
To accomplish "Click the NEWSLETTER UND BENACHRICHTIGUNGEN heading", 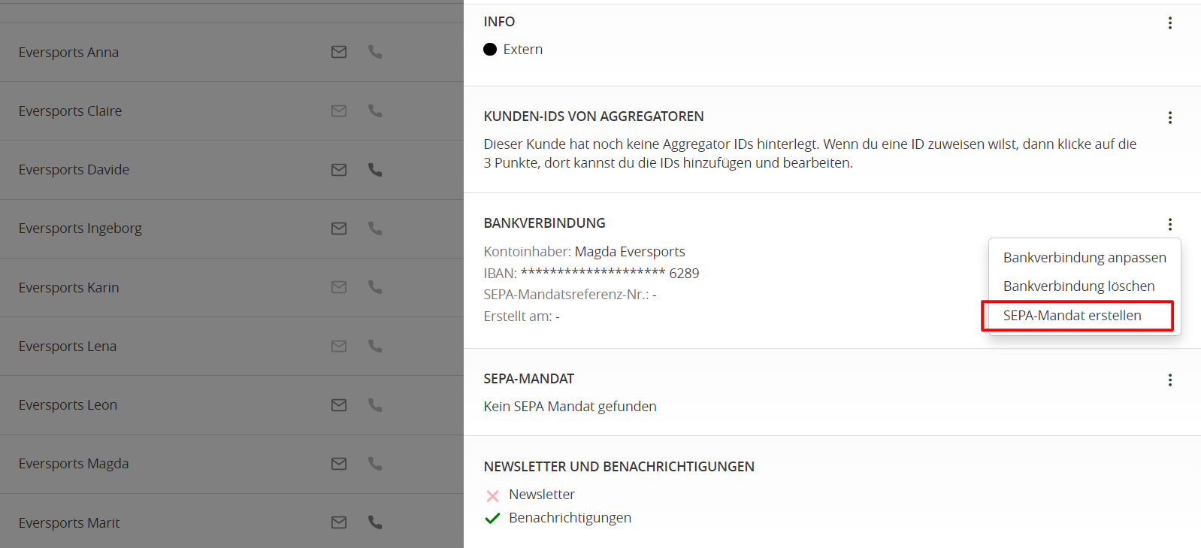I will 619,467.
